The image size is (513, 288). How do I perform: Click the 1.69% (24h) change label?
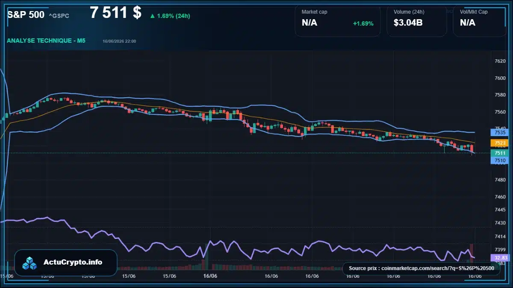(x=174, y=16)
